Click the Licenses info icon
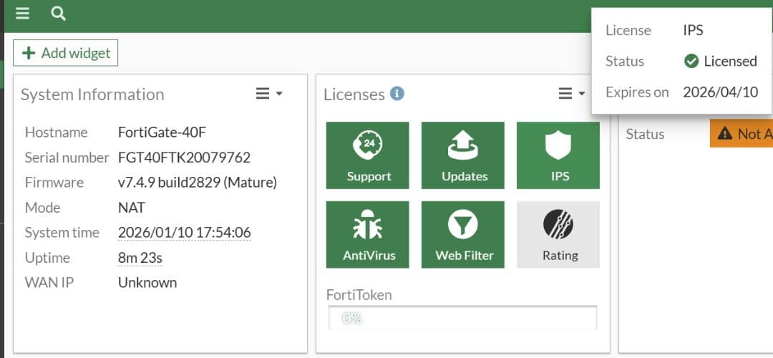 coord(397,94)
